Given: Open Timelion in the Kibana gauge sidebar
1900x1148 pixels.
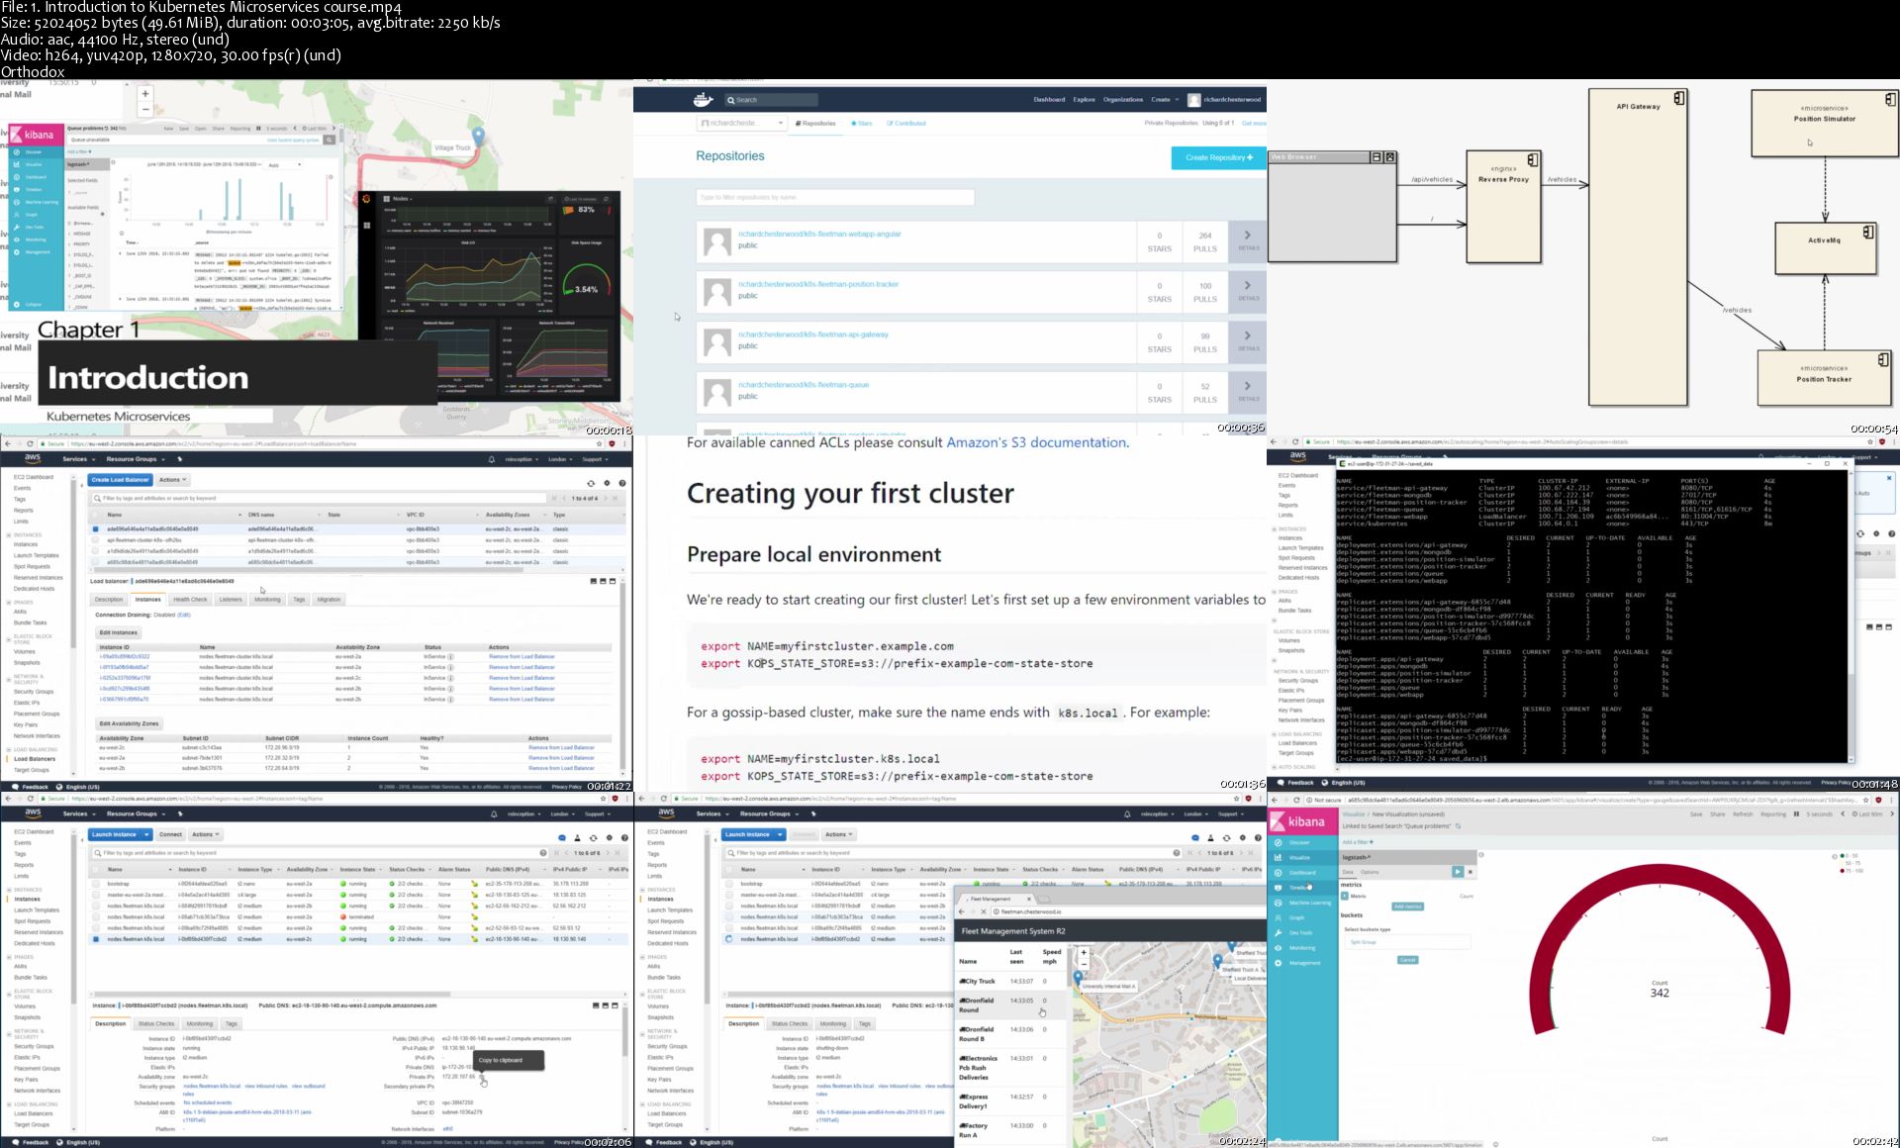Looking at the screenshot, I should click(1298, 887).
